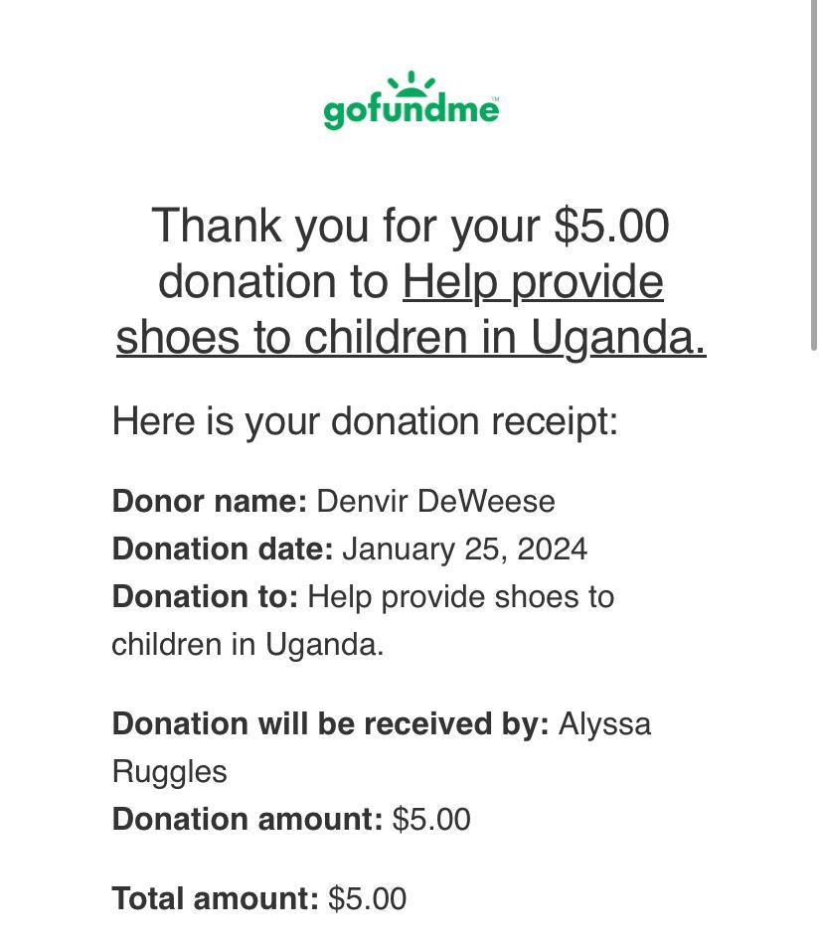823x943 pixels.
Task: Click "Donation will be received by:" label
Action: click(330, 723)
